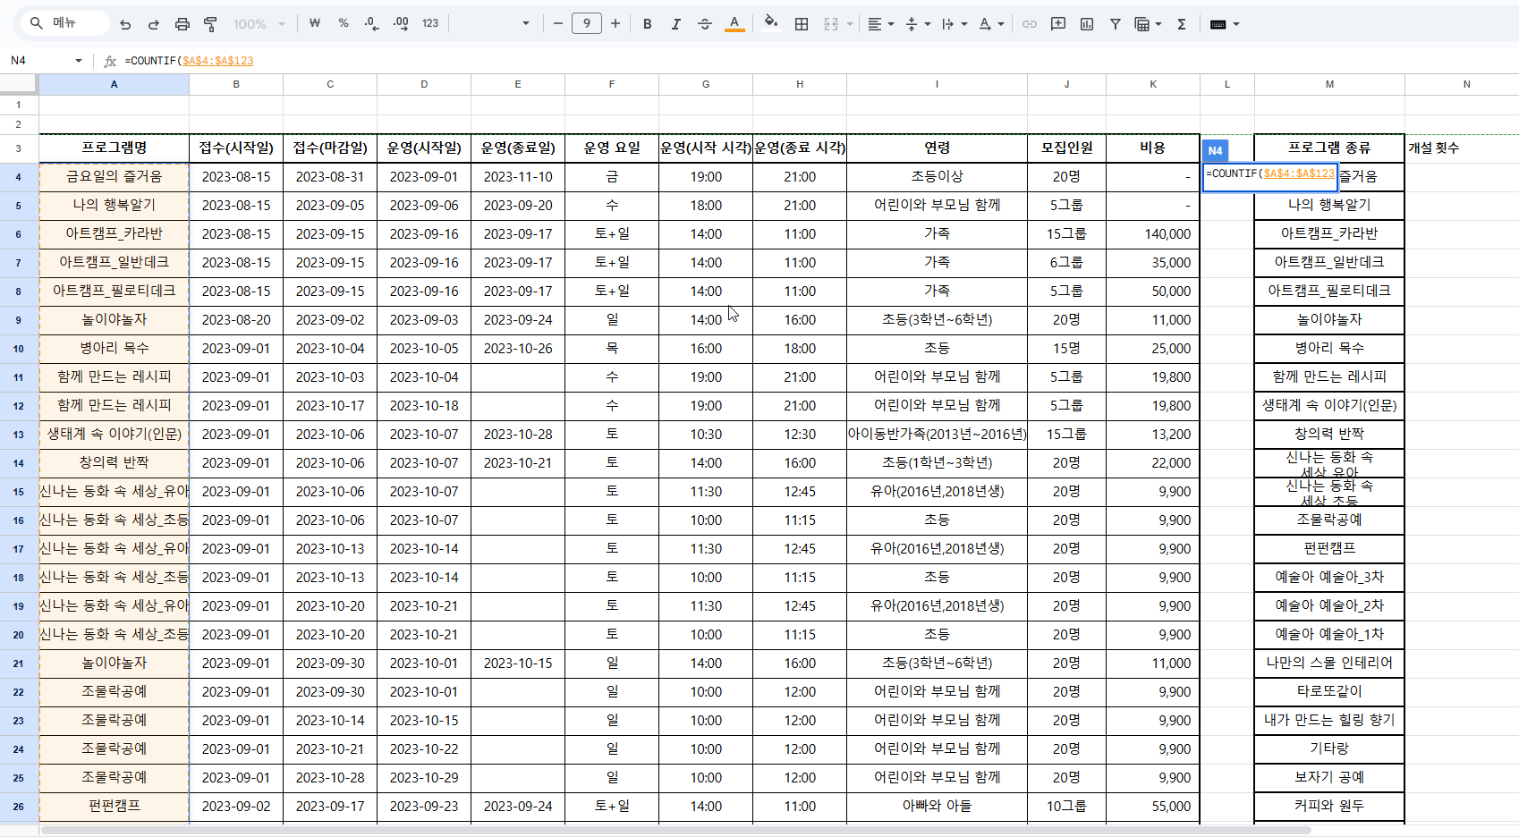Print the spreadsheet using the printer icon
The image size is (1519, 837).
tap(182, 24)
